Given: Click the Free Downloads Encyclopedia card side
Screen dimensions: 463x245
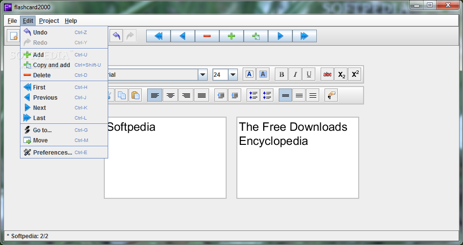Looking at the screenshot, I should pos(298,157).
